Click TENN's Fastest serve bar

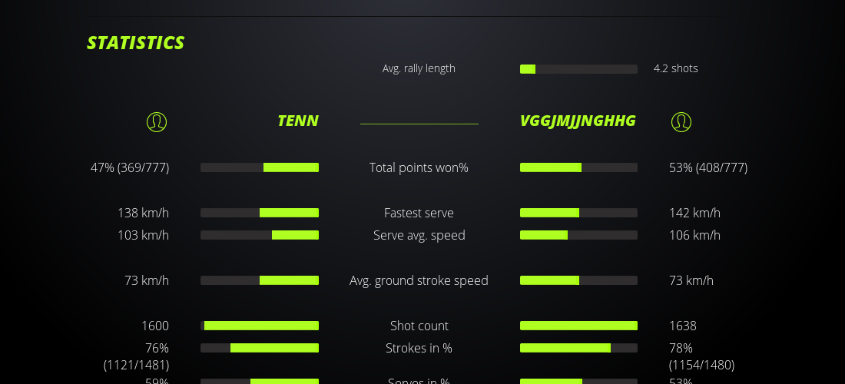click(x=260, y=213)
